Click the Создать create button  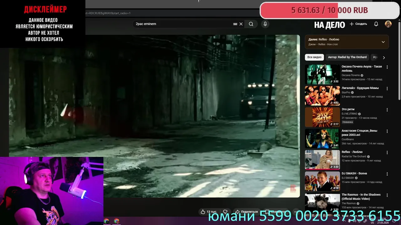[x=358, y=24]
